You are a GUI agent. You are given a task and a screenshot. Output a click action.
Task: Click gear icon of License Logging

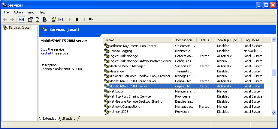(106, 51)
